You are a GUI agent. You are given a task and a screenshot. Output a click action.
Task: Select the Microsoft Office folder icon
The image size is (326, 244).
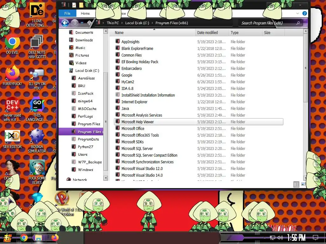coord(118,128)
